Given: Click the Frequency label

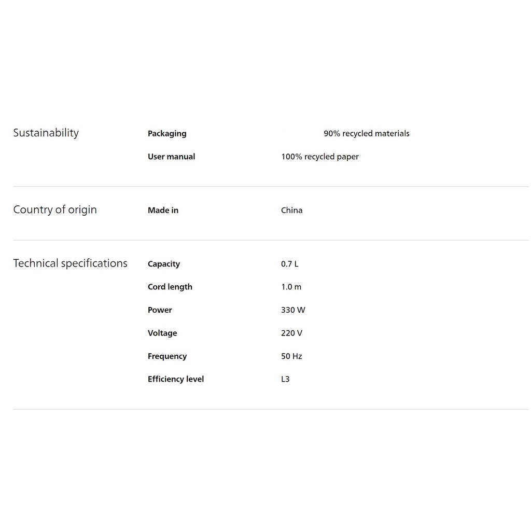Looking at the screenshot, I should 167,356.
